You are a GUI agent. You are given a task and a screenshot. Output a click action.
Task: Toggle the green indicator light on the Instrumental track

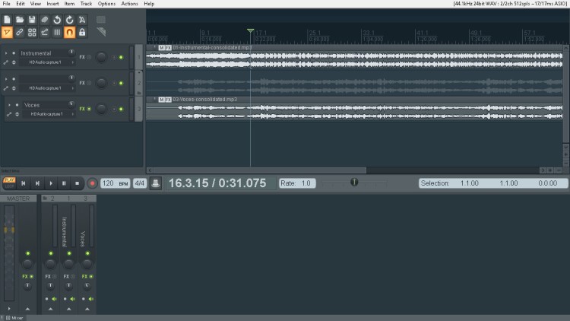click(120, 57)
